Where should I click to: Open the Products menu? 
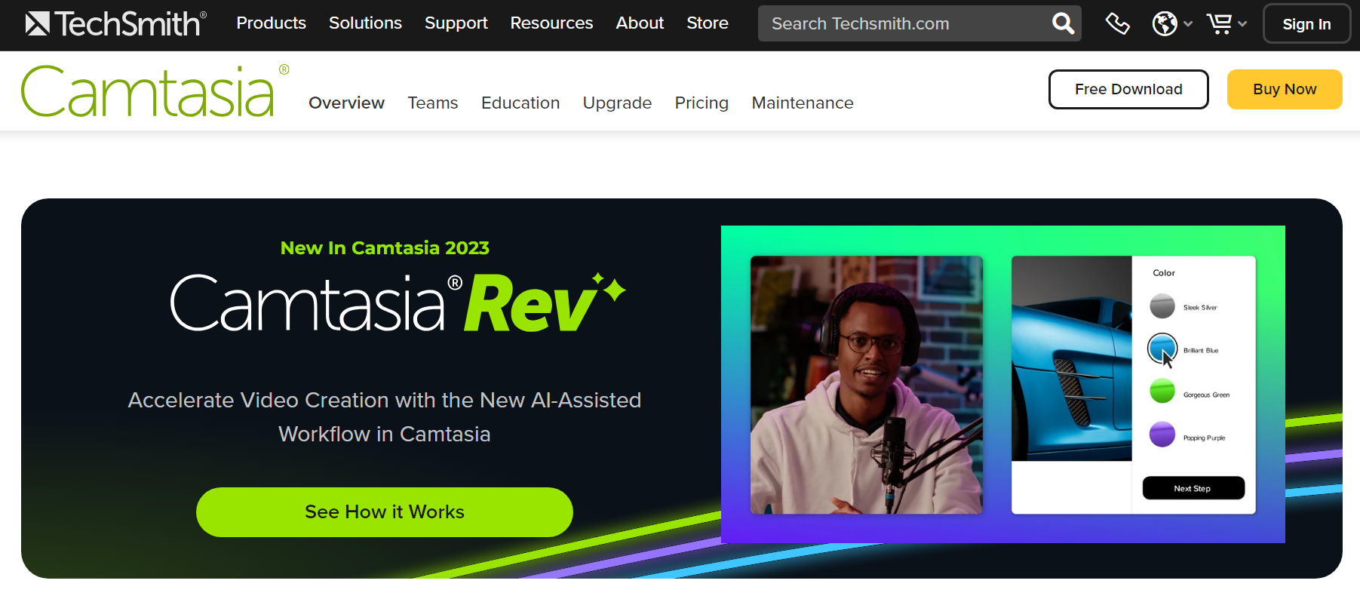coord(271,23)
